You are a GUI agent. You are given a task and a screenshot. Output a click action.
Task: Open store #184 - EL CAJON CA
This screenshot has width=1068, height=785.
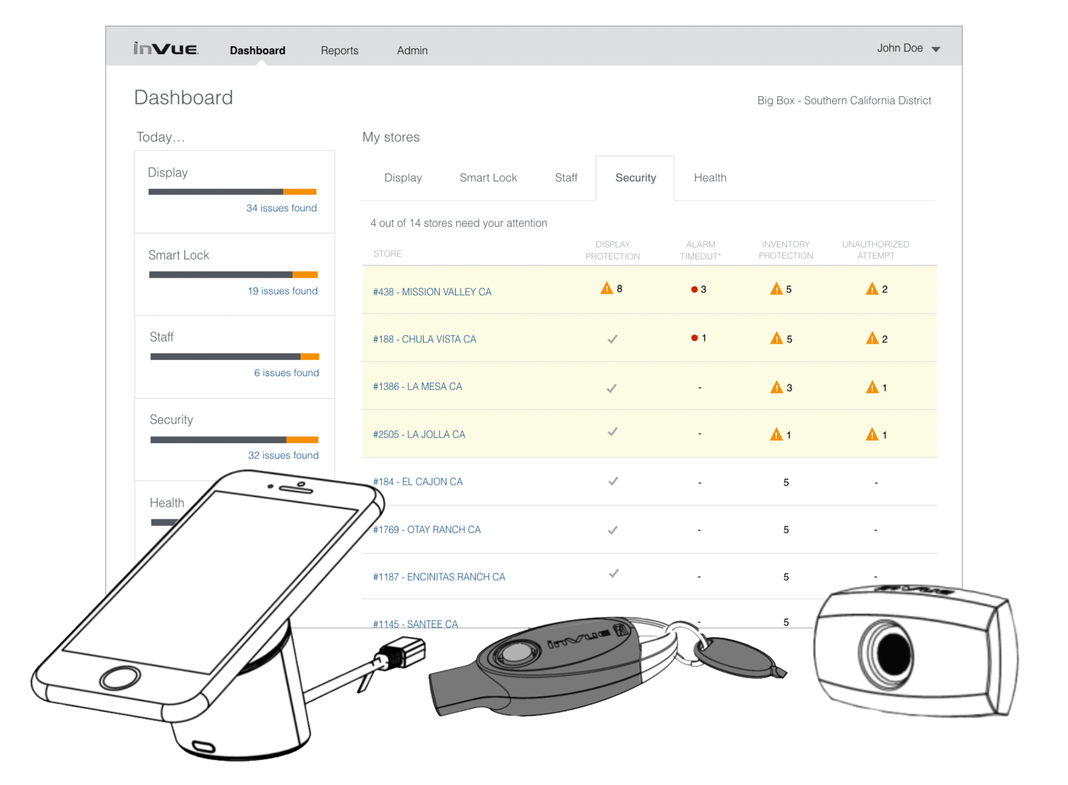click(418, 482)
